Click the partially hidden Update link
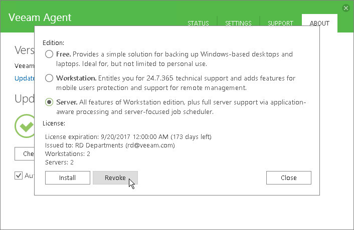 click(x=24, y=78)
